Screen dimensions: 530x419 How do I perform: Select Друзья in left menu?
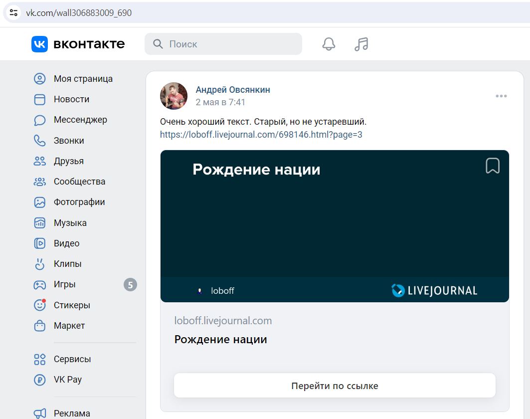(69, 161)
